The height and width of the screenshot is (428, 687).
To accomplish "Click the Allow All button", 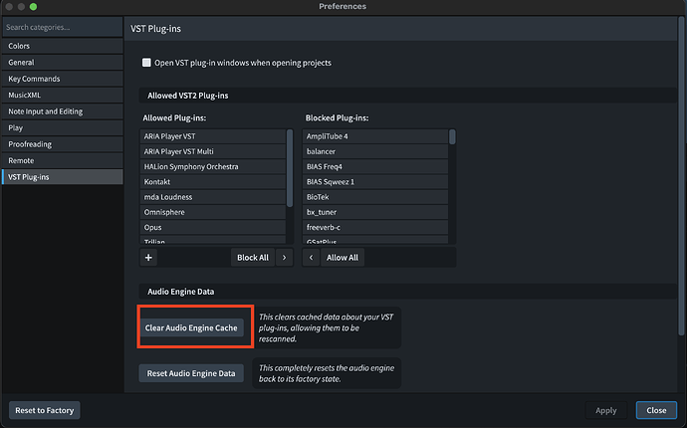I will pos(343,257).
